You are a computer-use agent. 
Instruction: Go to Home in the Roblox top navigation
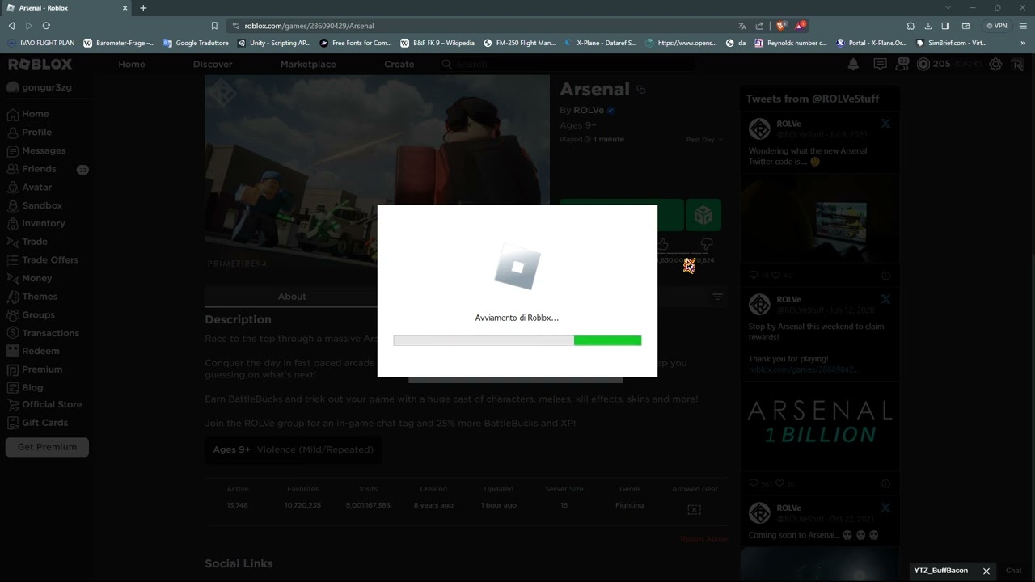coord(132,64)
